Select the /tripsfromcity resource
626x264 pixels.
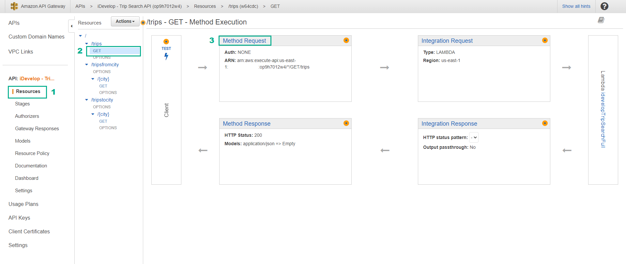coord(105,65)
